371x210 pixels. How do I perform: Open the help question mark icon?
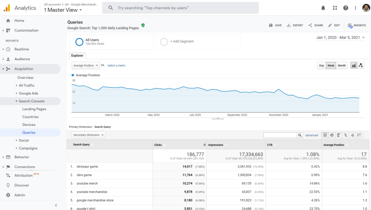(346, 8)
